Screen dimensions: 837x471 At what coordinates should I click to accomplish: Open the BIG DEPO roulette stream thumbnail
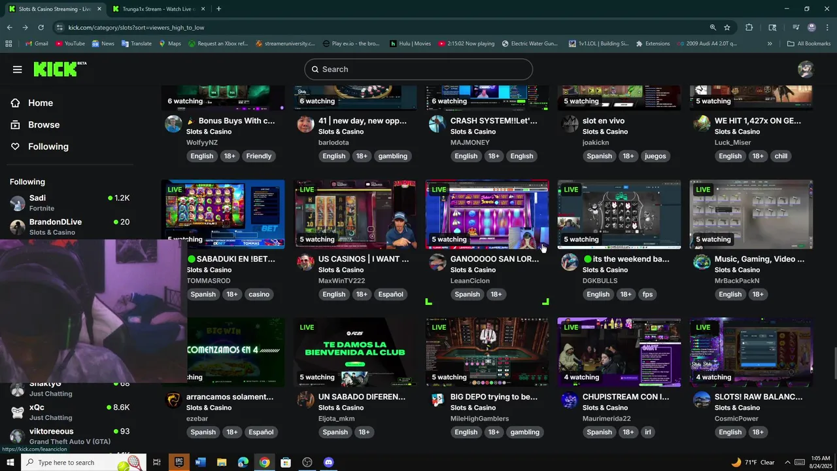tap(487, 353)
